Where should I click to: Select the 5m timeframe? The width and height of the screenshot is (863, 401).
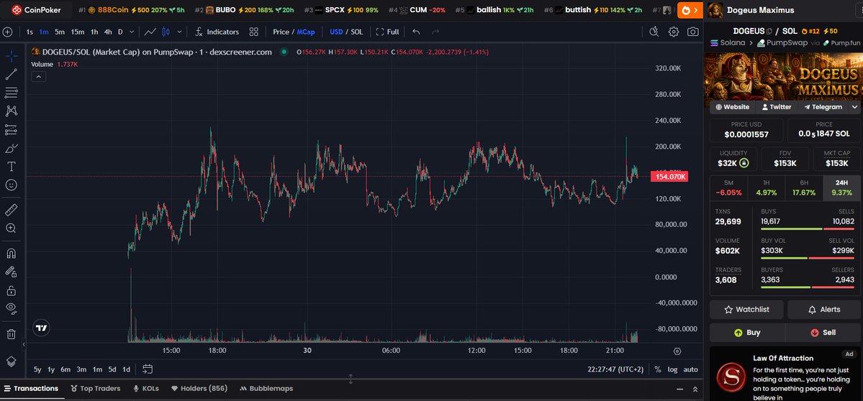(x=60, y=32)
